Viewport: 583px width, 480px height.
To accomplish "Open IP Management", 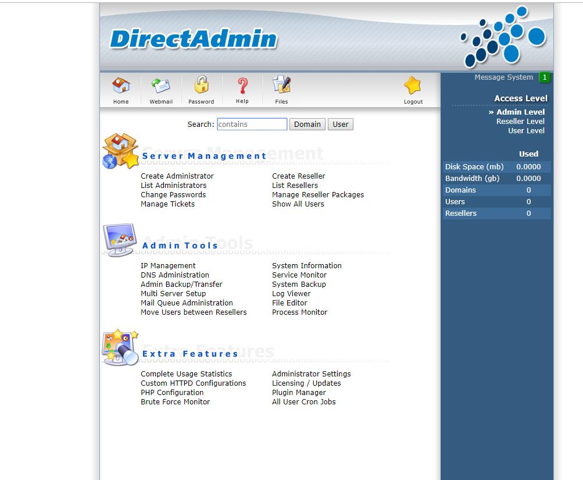I will (x=167, y=266).
